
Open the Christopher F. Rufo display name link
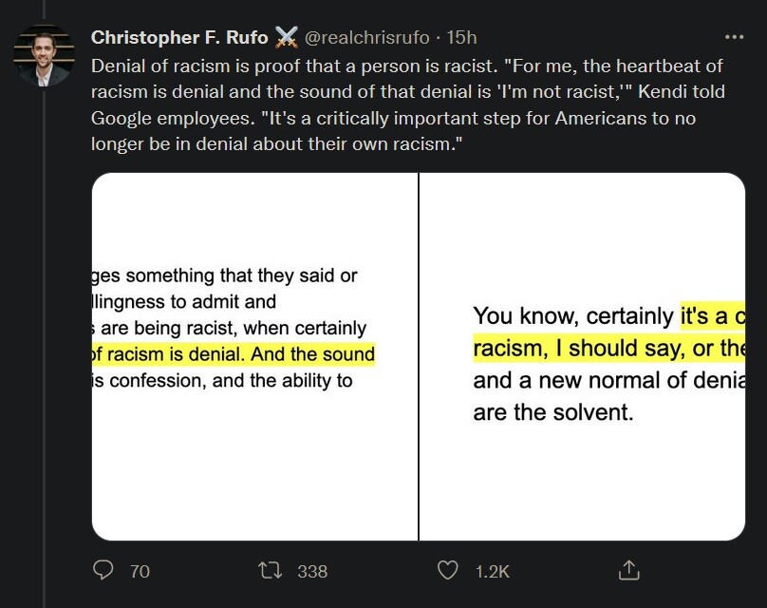coord(179,38)
